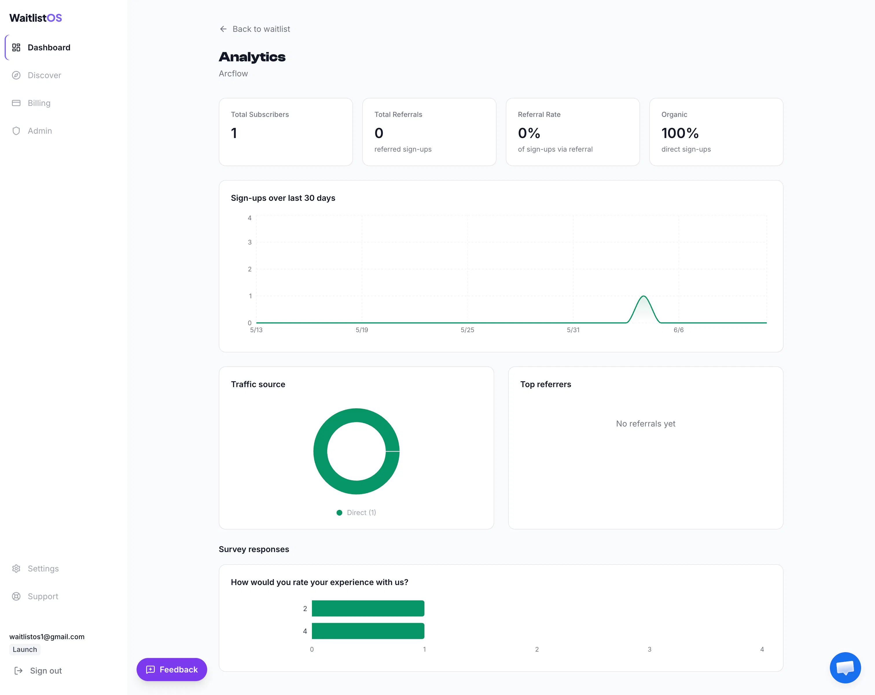
Task: Click the 6/6 date label on the chart
Action: point(679,330)
